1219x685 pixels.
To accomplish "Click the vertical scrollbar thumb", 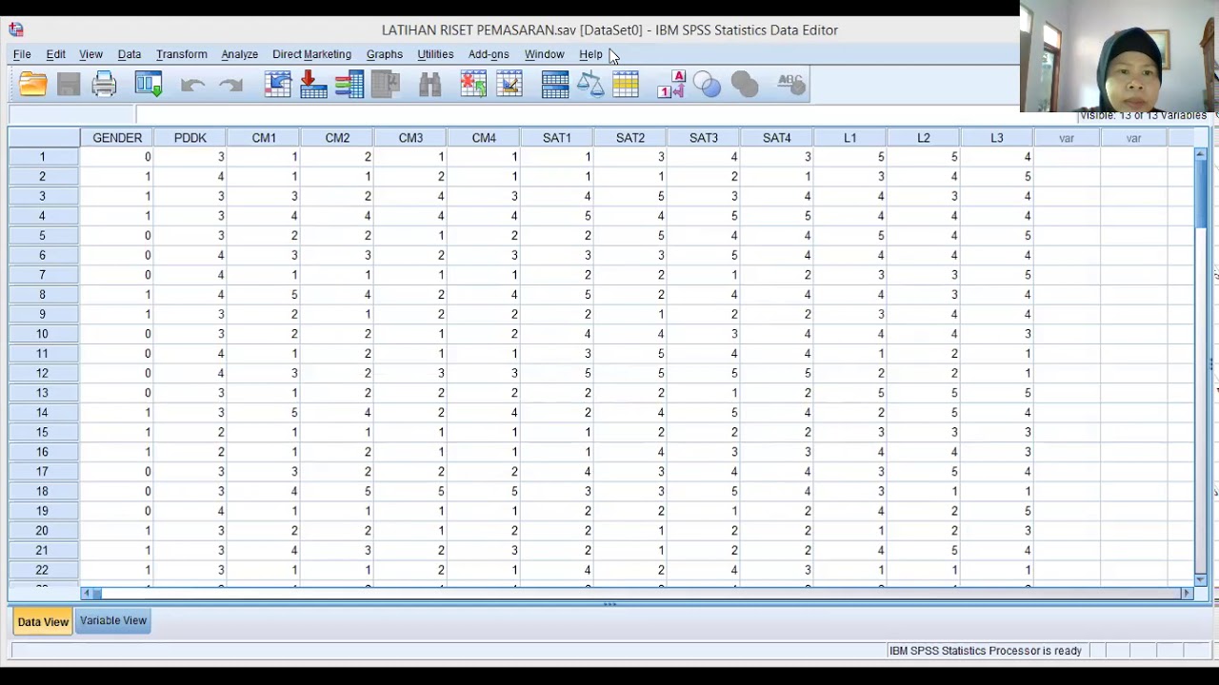I will 1201,194.
